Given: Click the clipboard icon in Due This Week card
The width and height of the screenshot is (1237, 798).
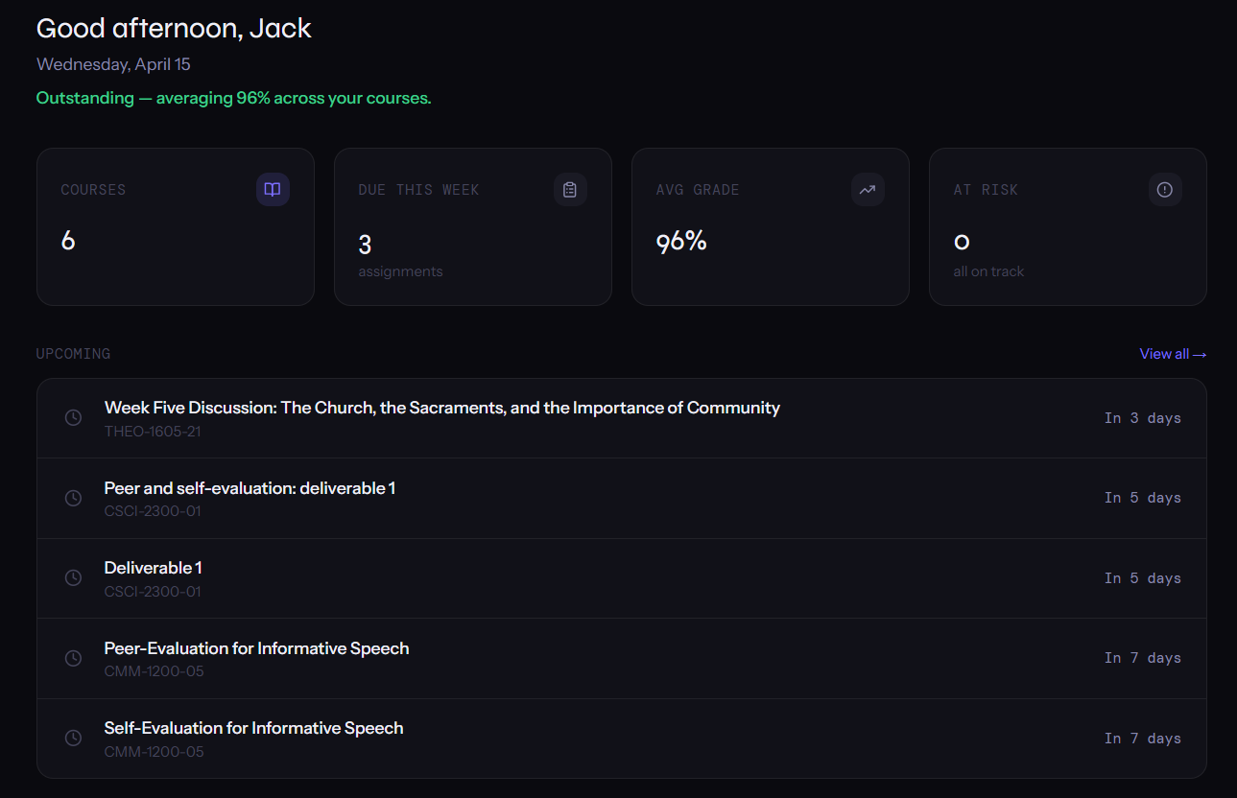Looking at the screenshot, I should tap(570, 190).
